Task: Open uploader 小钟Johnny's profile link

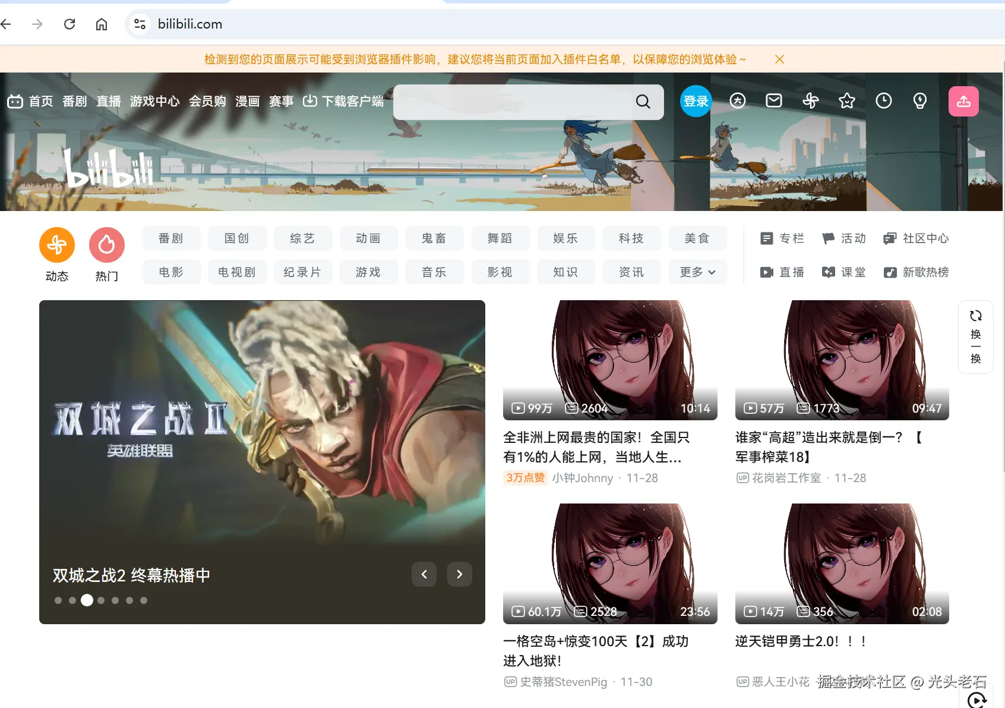Action: pos(582,478)
